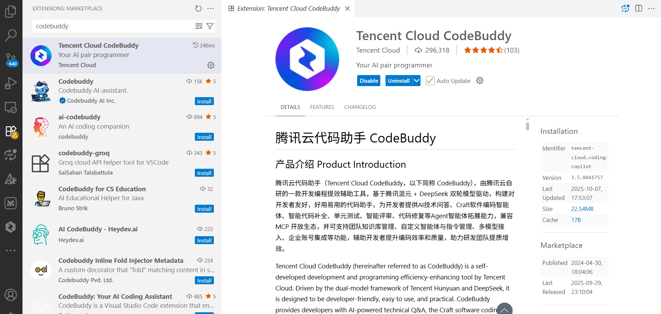
Task: Toggle the Auto Update checkbox
Action: 430,81
